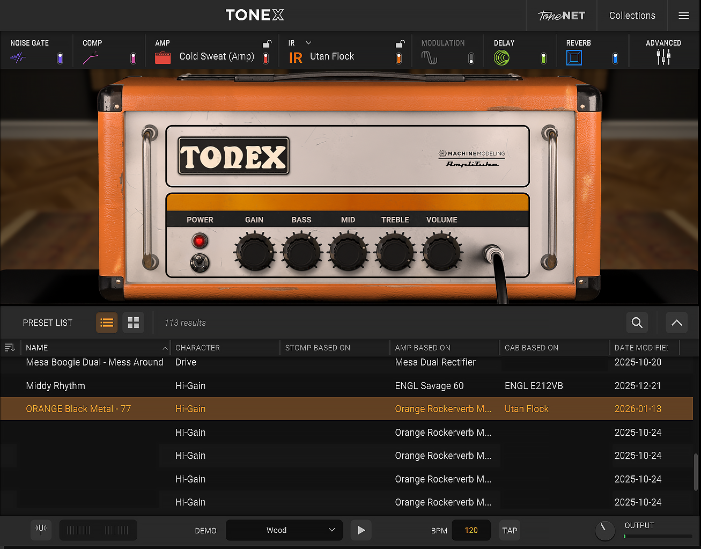Screen dimensions: 701x549
Task: Tap the TAP tempo button
Action: click(510, 530)
